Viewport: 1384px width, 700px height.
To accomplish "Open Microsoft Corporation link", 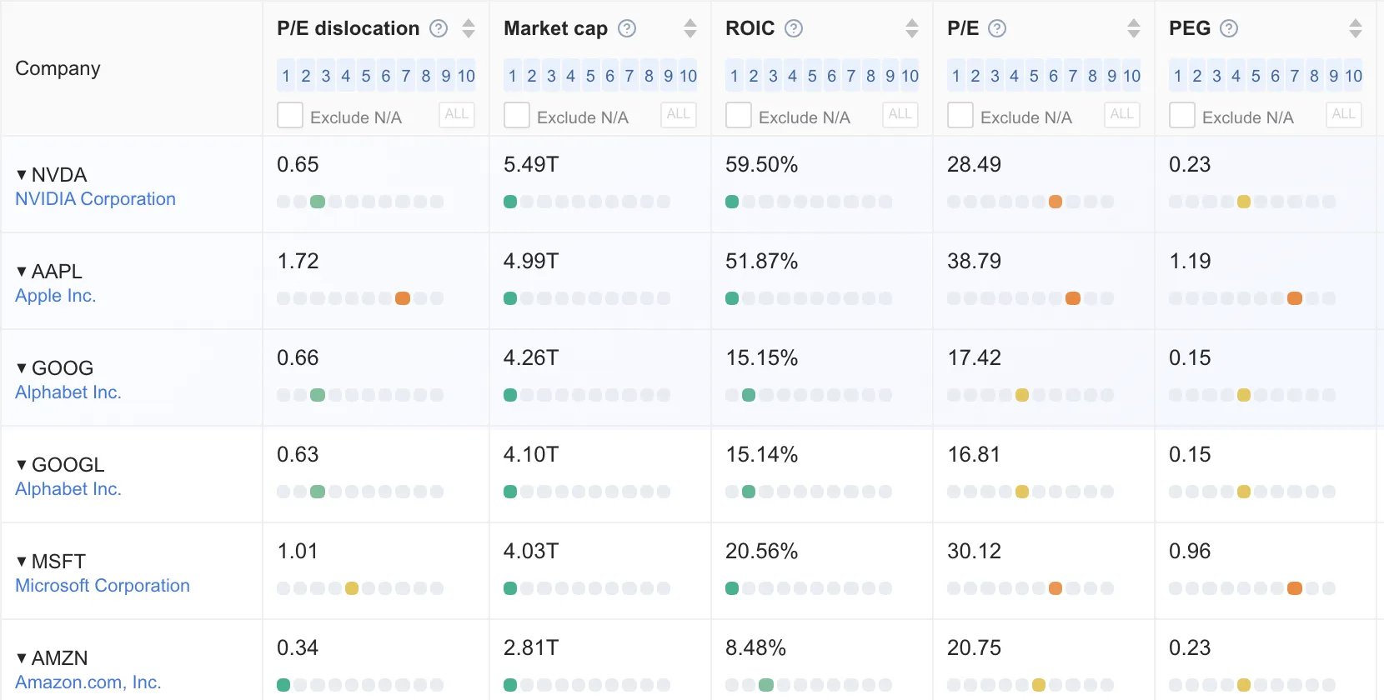I will point(103,586).
